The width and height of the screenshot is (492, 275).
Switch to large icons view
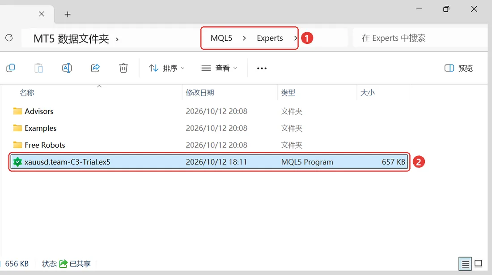tap(479, 264)
